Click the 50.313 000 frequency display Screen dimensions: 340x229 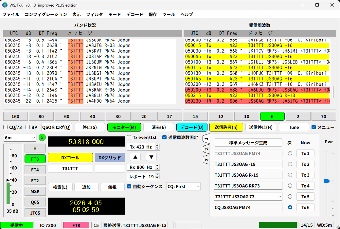pyautogui.click(x=86, y=142)
